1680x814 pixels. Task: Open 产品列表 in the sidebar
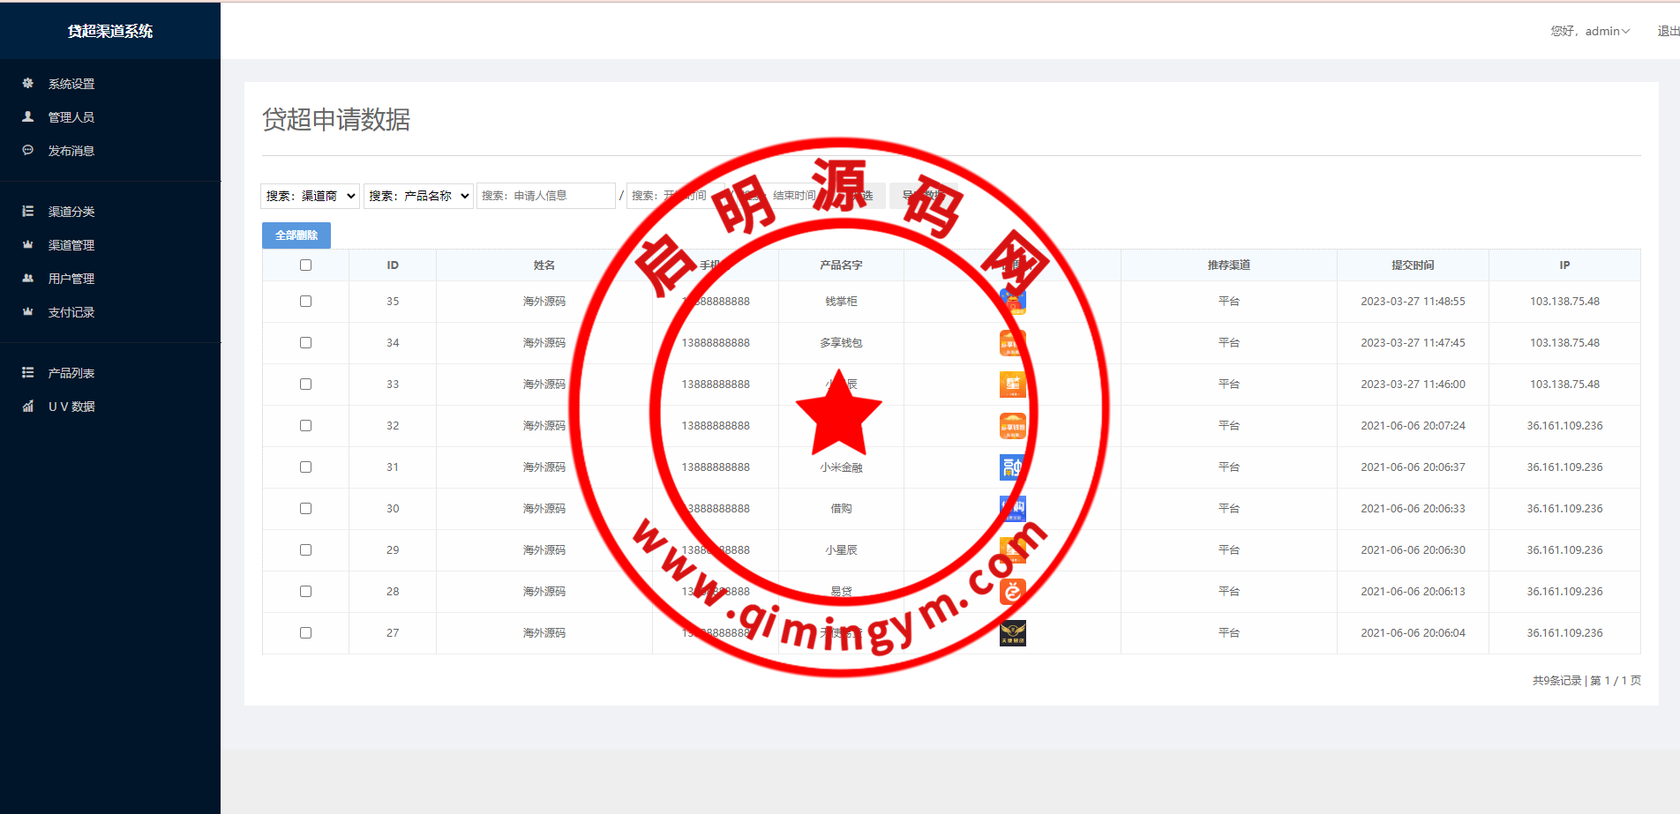(x=71, y=373)
